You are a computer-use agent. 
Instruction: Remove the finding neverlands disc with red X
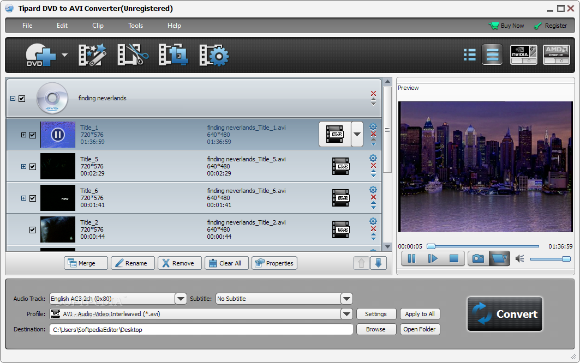click(374, 94)
